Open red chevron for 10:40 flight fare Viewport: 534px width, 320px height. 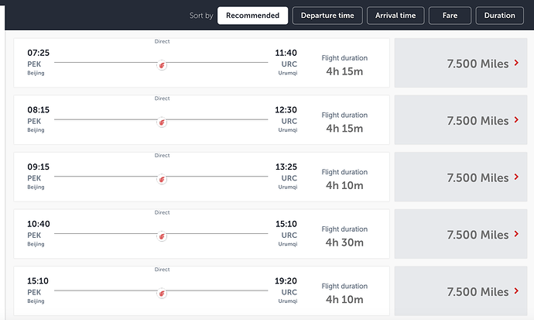click(x=517, y=234)
